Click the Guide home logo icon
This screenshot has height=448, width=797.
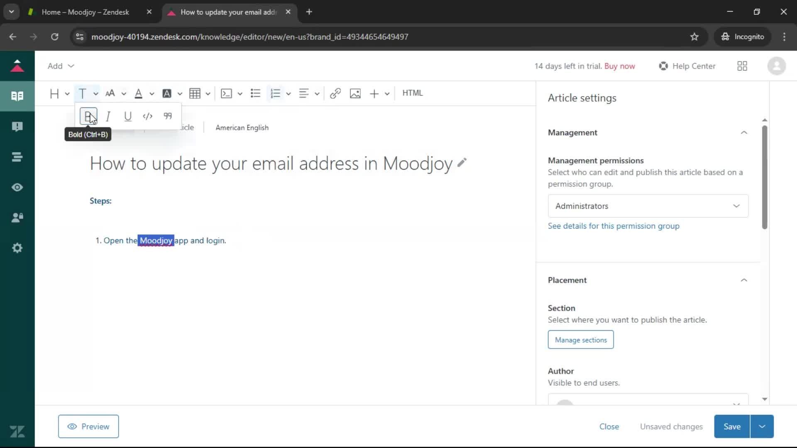(17, 66)
